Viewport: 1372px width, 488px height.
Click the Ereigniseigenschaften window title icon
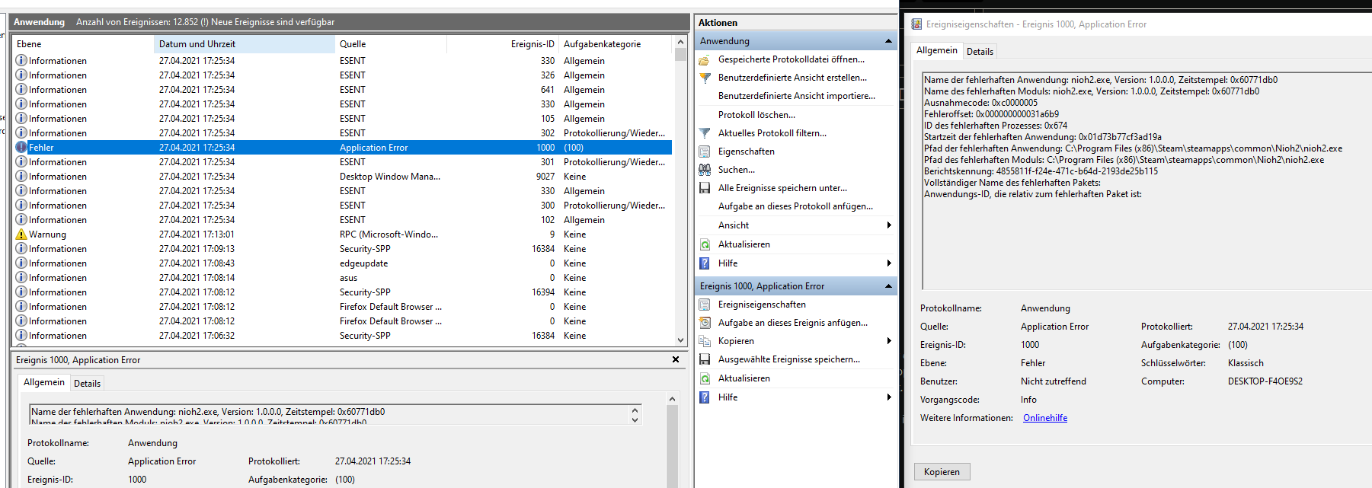click(916, 24)
